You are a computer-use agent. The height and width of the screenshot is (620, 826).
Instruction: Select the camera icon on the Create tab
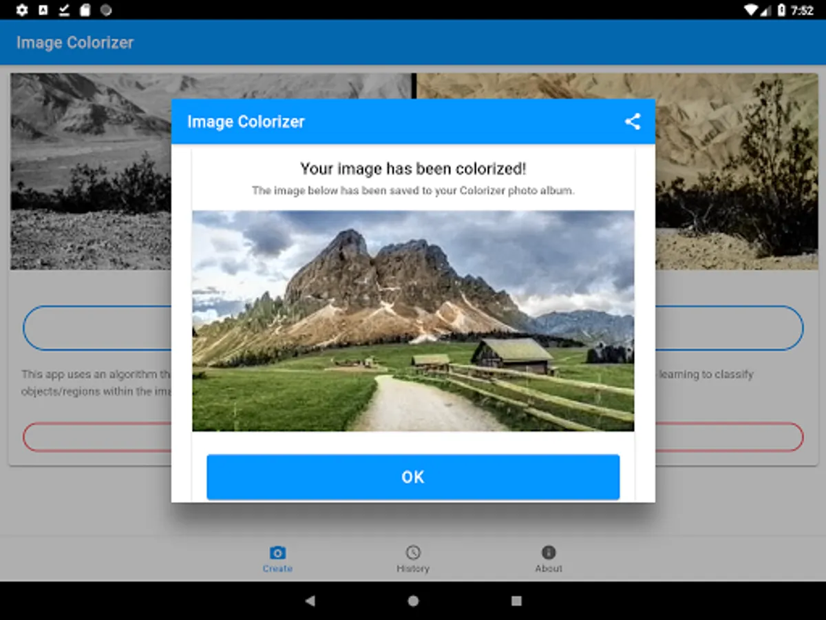tap(277, 552)
